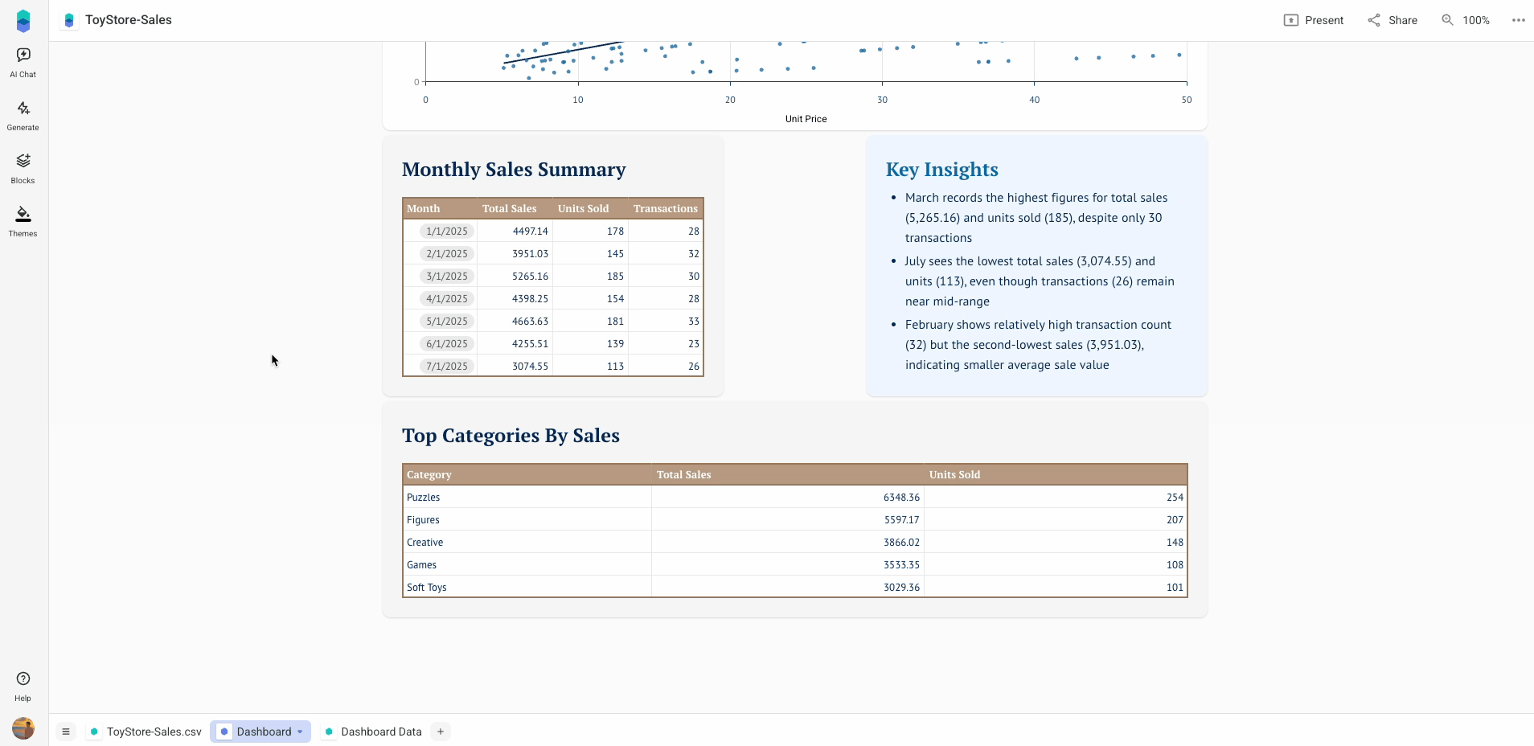This screenshot has height=746, width=1534.
Task: Switch to the ToyStore-Sales.csv tab
Action: [146, 732]
